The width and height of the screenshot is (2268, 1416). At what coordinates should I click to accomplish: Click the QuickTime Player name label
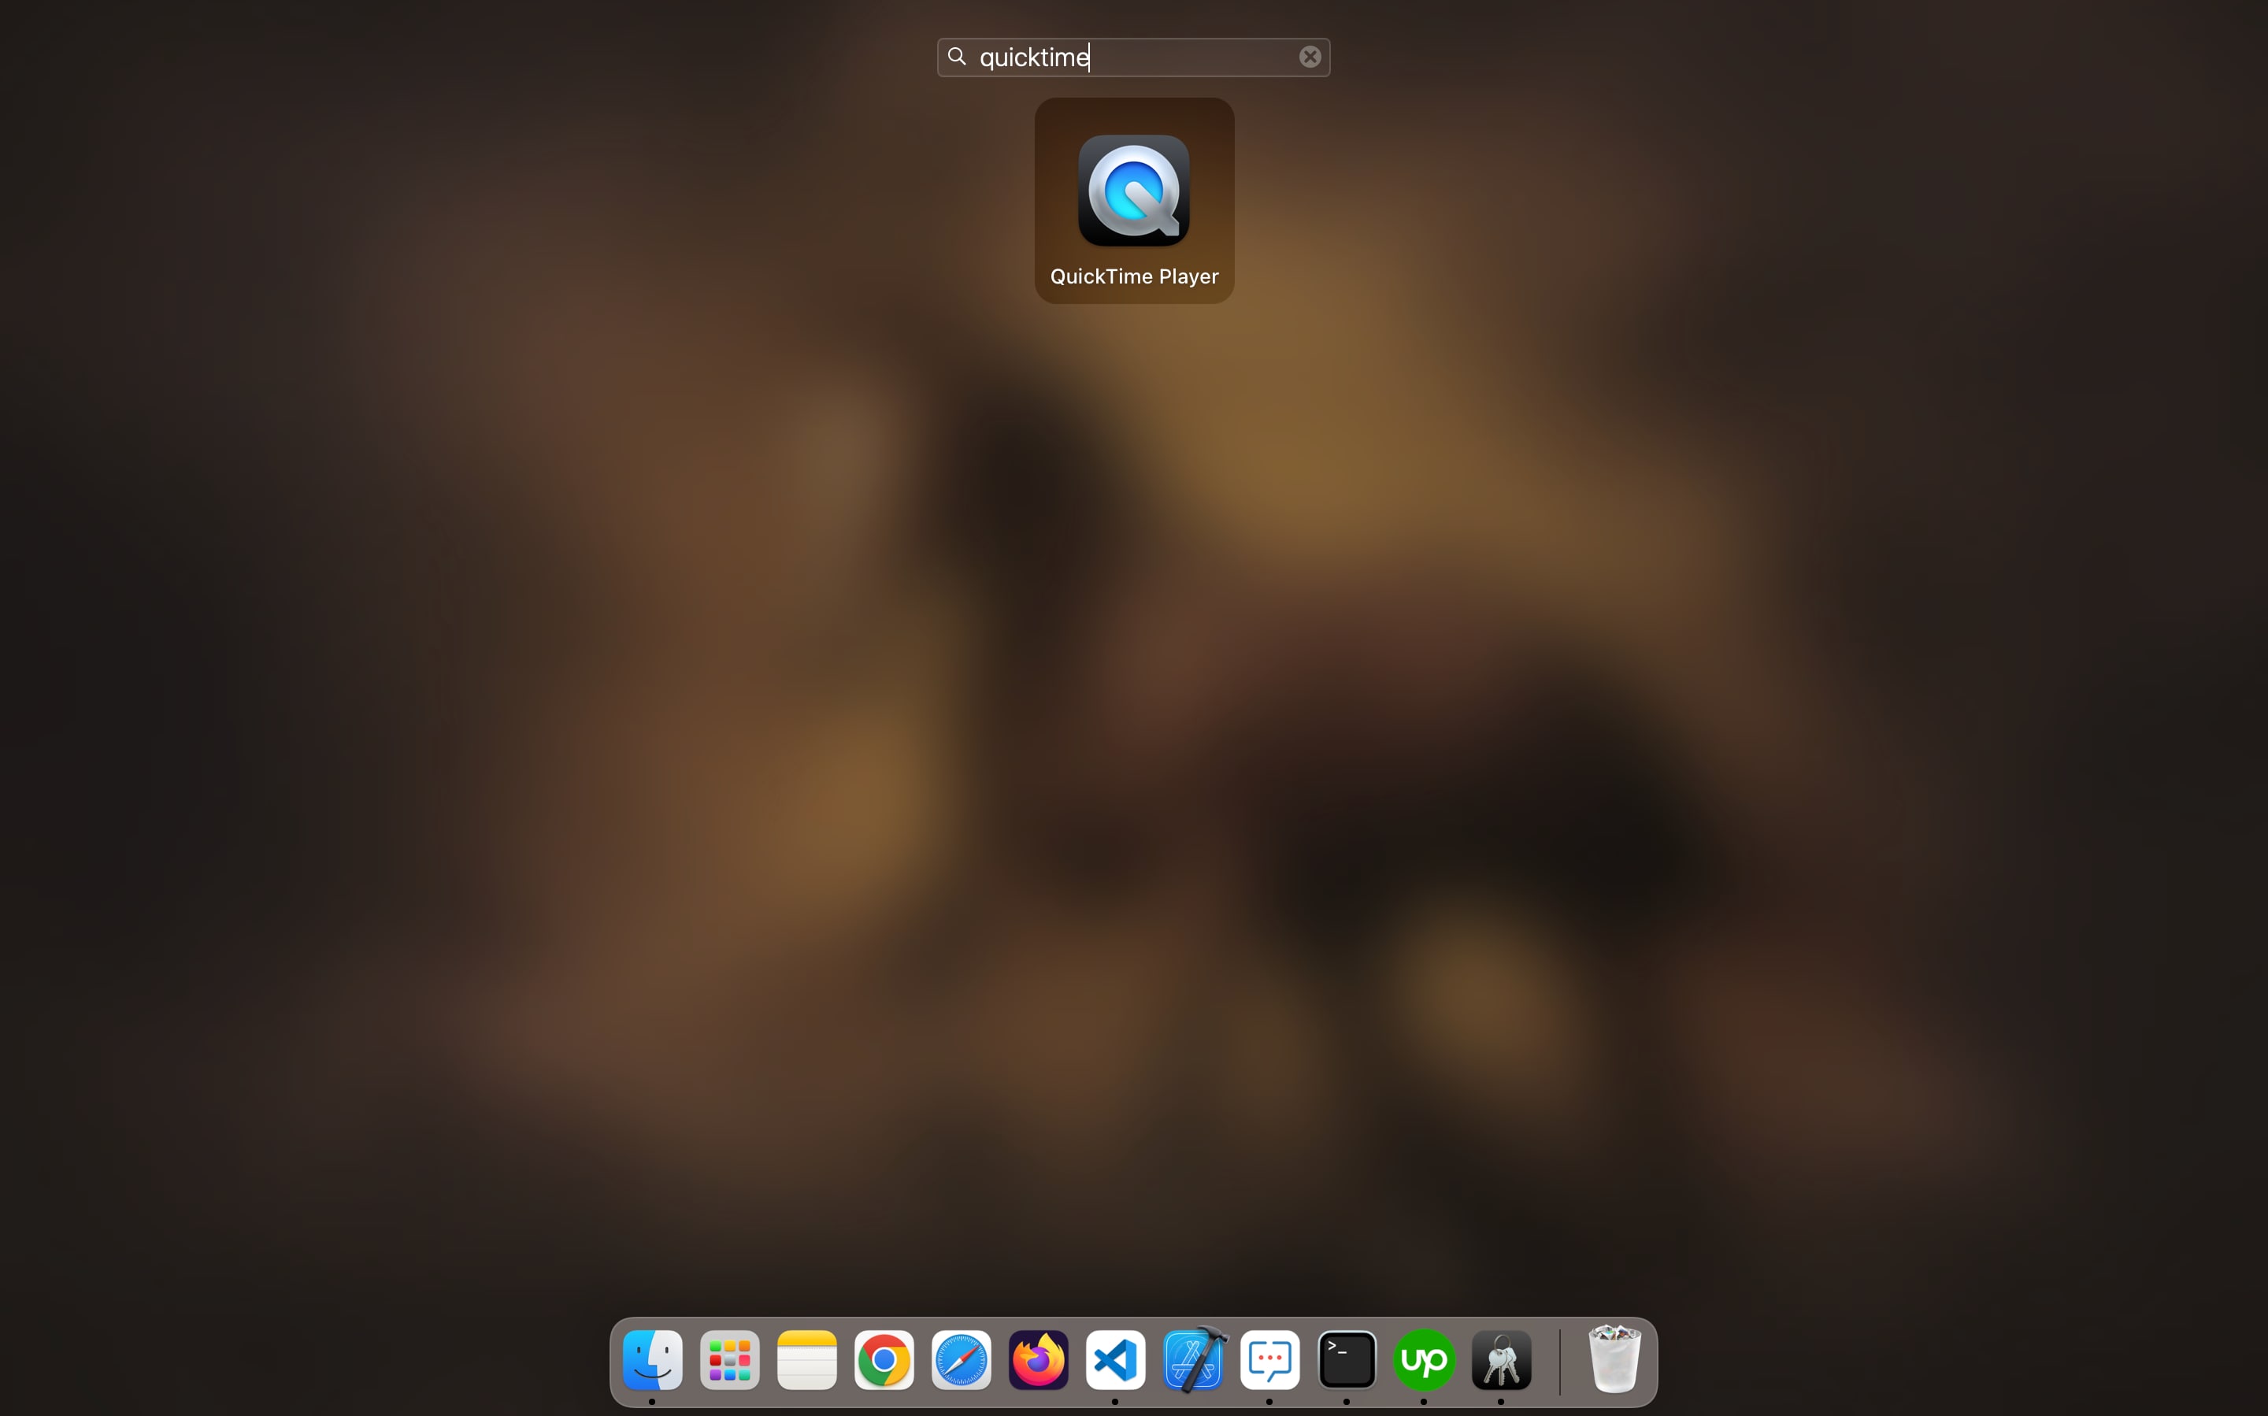pos(1133,276)
